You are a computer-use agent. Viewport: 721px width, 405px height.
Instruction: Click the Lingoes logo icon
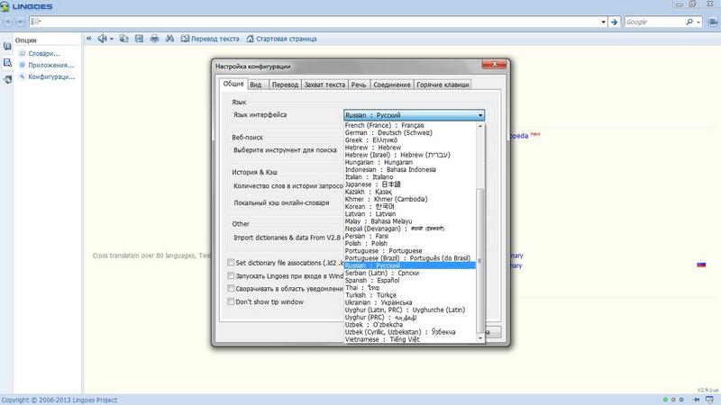point(5,6)
